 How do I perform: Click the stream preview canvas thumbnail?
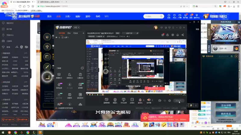[136, 67]
